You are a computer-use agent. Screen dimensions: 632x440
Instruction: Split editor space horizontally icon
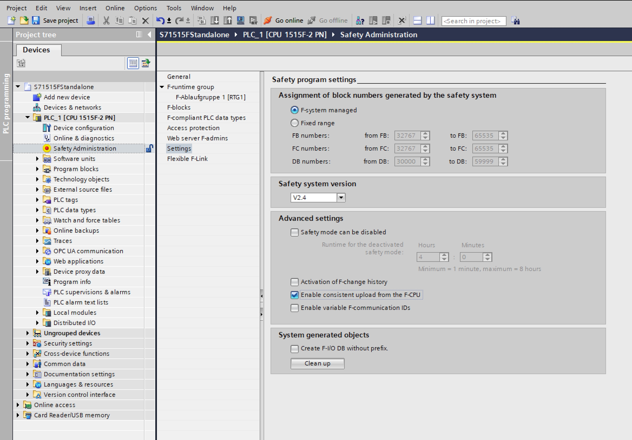point(417,21)
